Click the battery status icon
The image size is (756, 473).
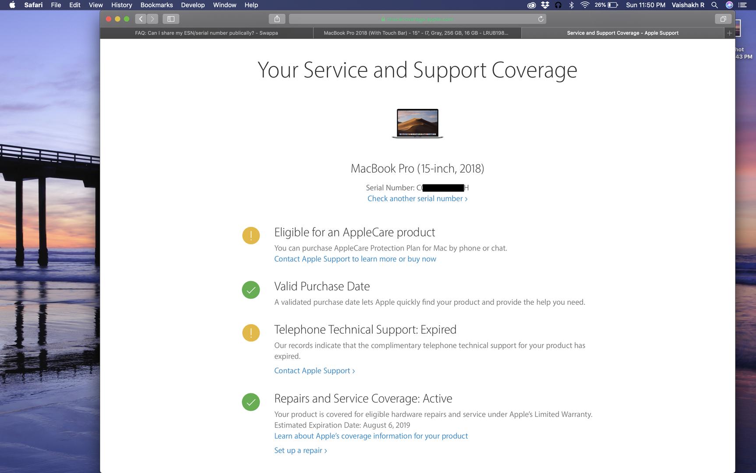pyautogui.click(x=613, y=5)
